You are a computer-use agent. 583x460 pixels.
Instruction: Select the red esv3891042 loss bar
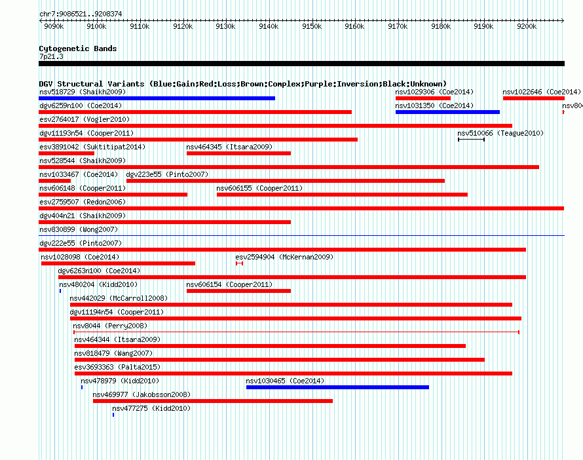point(67,153)
